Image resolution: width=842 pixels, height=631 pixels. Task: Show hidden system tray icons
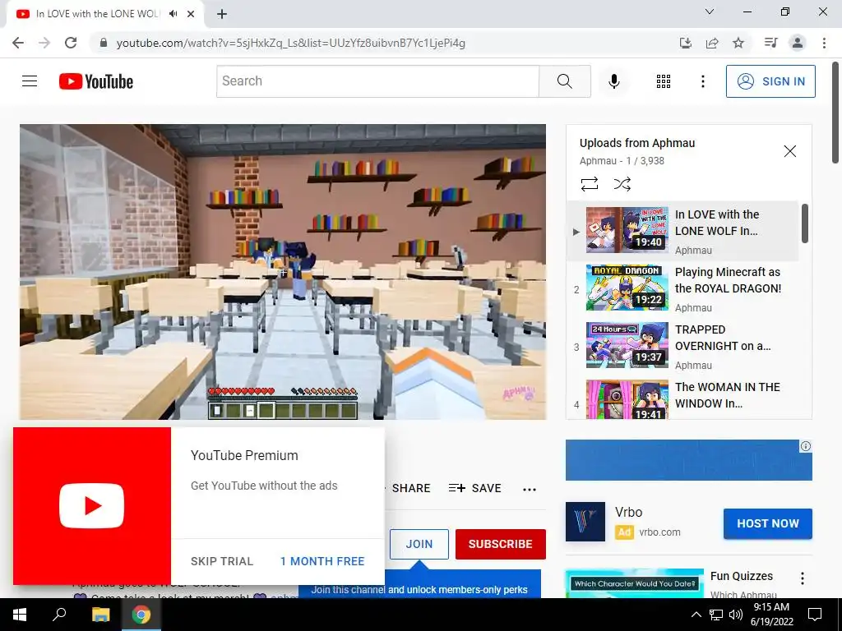coord(696,615)
